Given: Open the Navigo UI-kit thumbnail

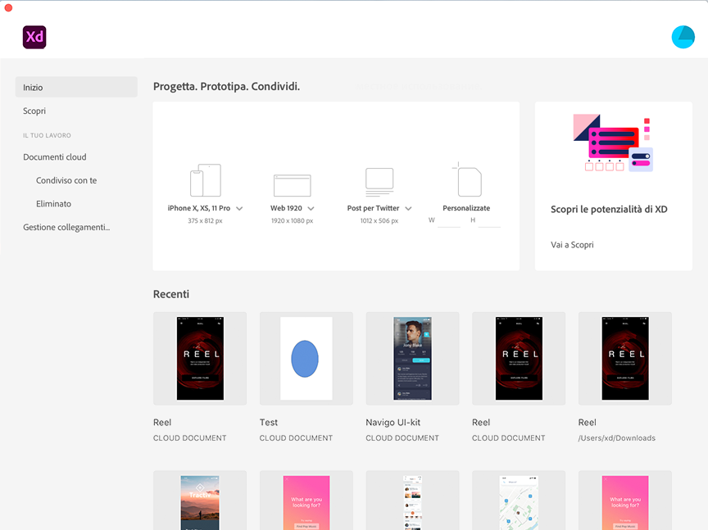Looking at the screenshot, I should [413, 359].
